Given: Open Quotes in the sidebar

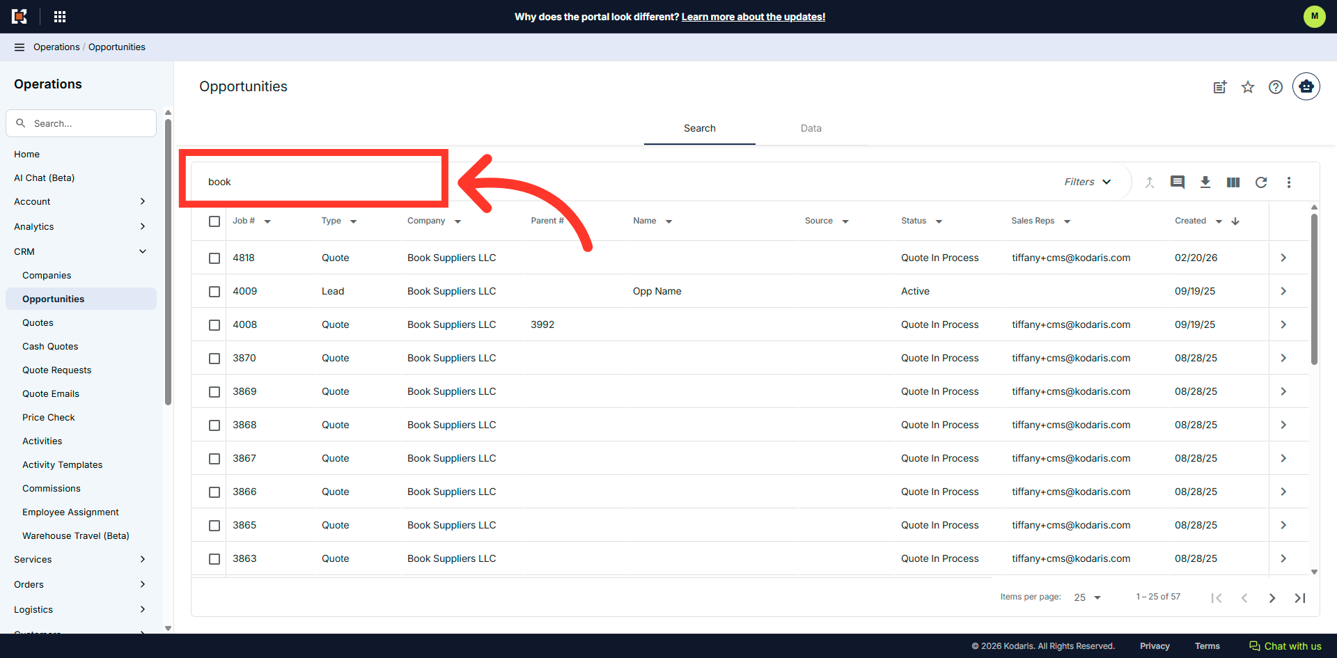Looking at the screenshot, I should (38, 323).
